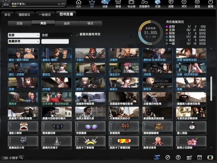Click the compass icon in bottom bar

pyautogui.click(x=168, y=157)
